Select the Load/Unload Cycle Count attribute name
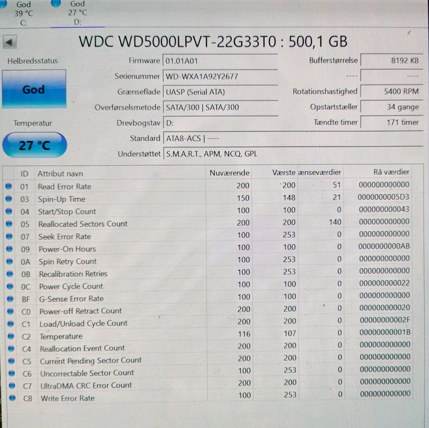 tap(84, 324)
